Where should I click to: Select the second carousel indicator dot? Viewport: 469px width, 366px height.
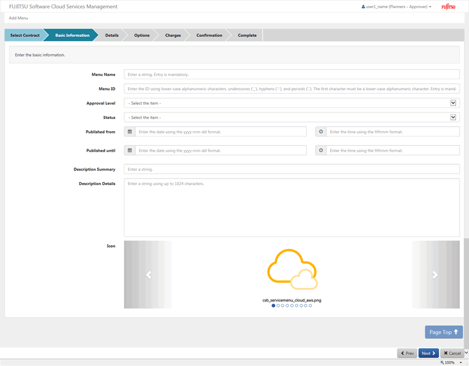278,306
